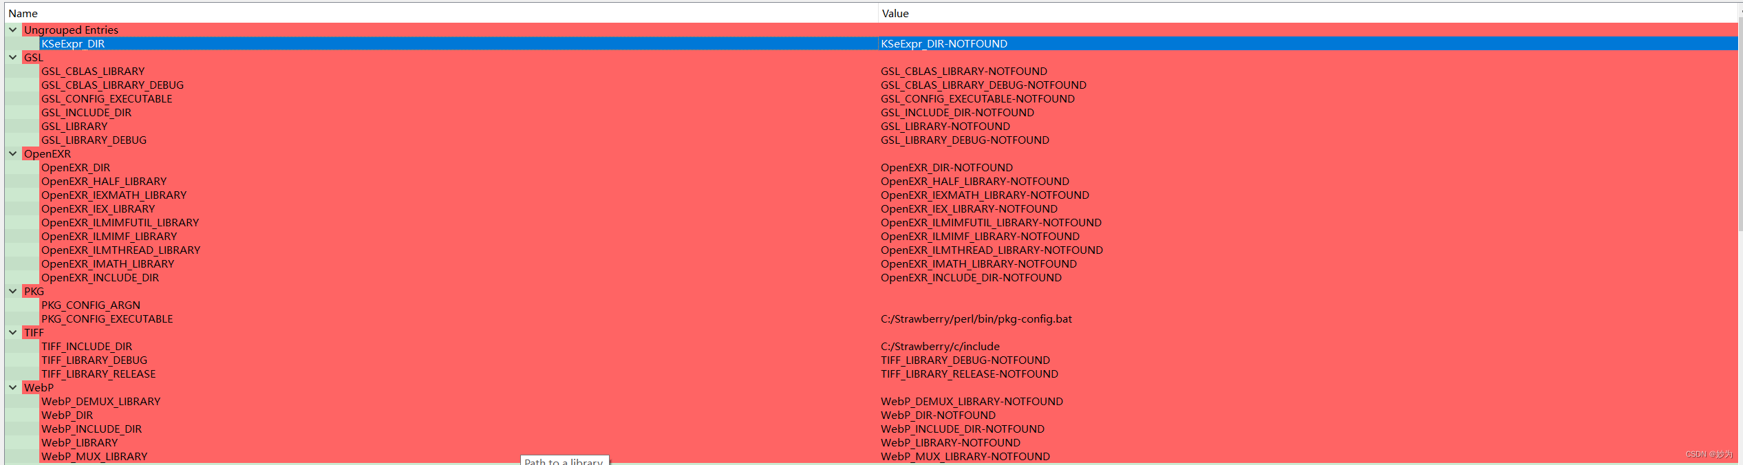Edit the OpenEXR_IMATH_LIBRARY-NOTFOUND value

(979, 264)
